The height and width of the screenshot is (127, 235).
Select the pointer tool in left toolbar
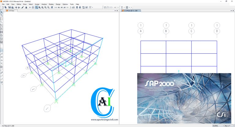2,12
